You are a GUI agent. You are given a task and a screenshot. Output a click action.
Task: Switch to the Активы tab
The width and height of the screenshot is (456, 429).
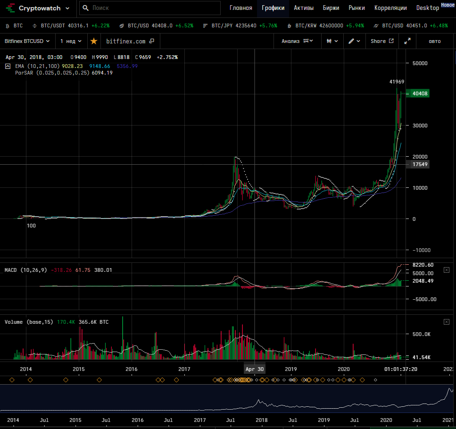pyautogui.click(x=303, y=8)
